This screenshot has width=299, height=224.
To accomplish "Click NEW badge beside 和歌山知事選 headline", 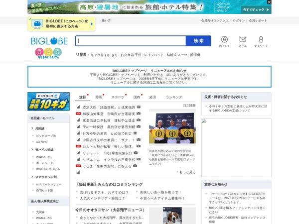I will [78, 113].
